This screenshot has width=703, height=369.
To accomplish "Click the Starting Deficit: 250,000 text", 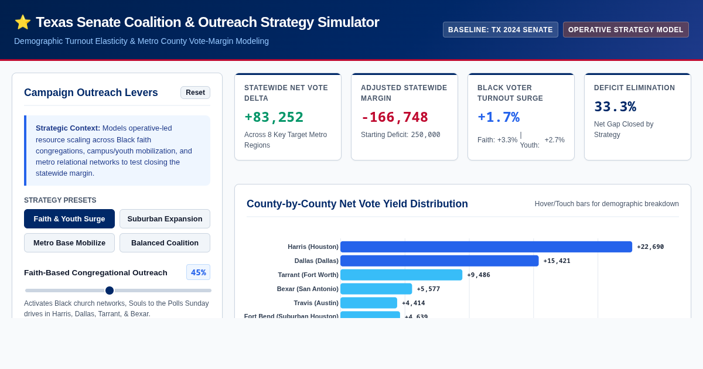I will tap(401, 135).
